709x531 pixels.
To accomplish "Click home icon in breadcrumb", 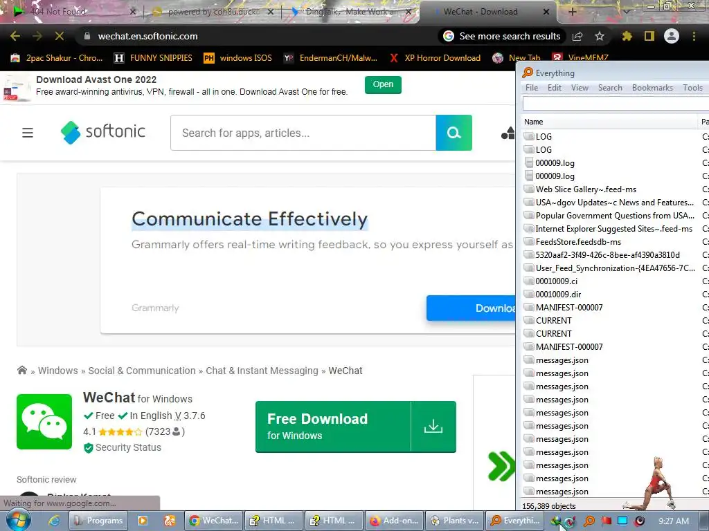I will (x=21, y=371).
